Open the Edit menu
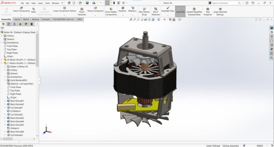Image resolution: width=274 pixels, height=147 pixels. click(x=28, y=3)
